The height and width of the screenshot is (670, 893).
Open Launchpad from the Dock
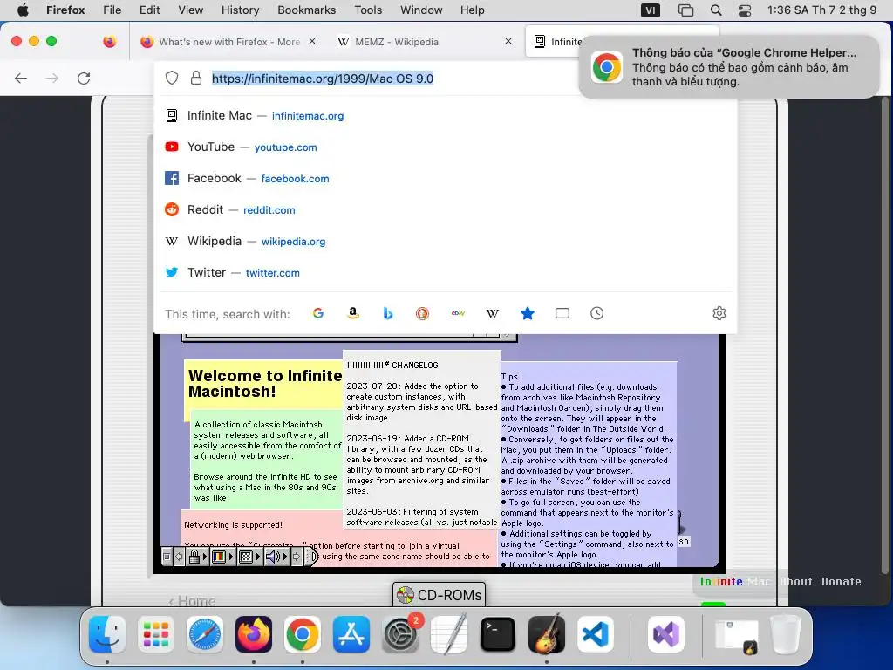156,634
